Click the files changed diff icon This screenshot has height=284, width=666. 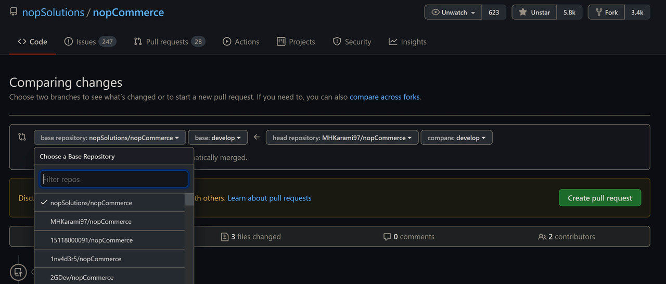coord(225,237)
